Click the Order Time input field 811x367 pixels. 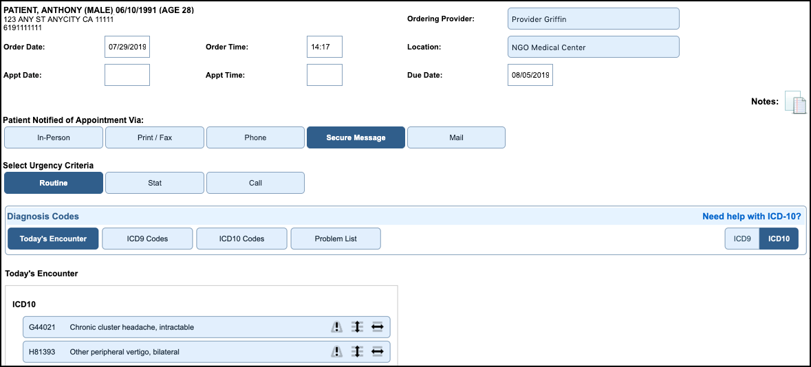click(324, 47)
